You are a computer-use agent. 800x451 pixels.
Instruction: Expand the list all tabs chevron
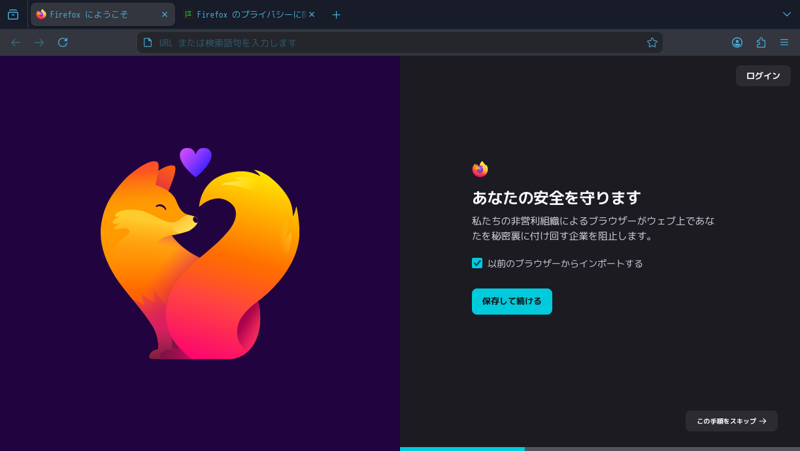click(786, 14)
